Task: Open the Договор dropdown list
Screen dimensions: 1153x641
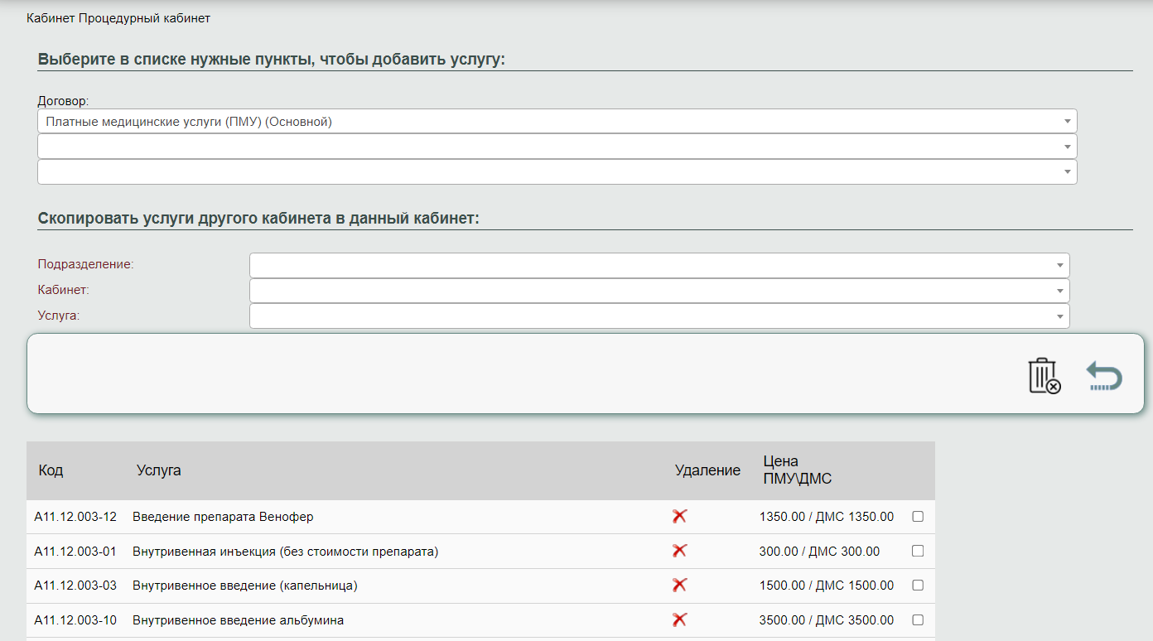Action: click(557, 122)
